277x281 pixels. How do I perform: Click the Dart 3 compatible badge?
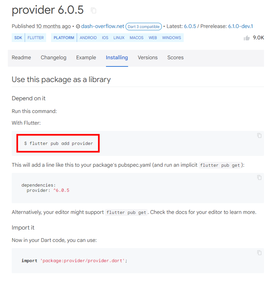(143, 26)
